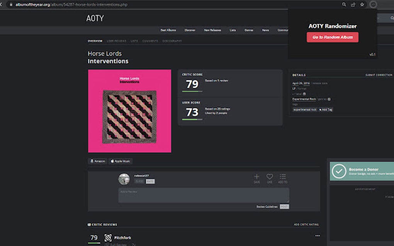Click the site search magnifier icon
This screenshot has width=394, height=246.
392,18
